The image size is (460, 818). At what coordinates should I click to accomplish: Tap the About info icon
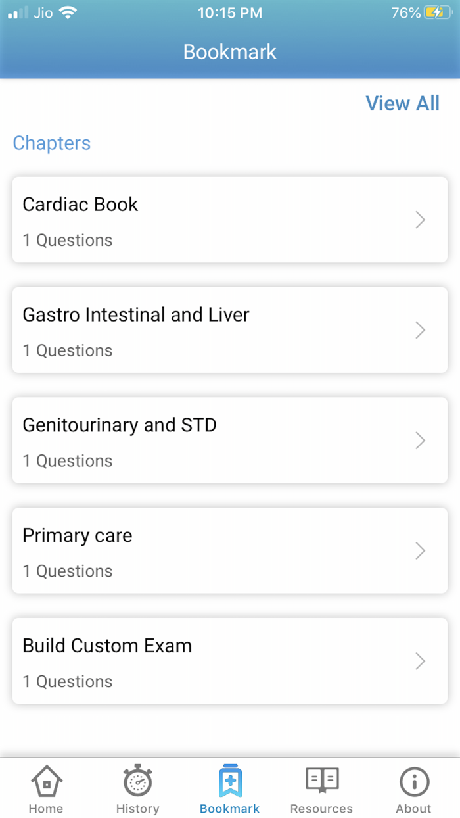(x=413, y=781)
